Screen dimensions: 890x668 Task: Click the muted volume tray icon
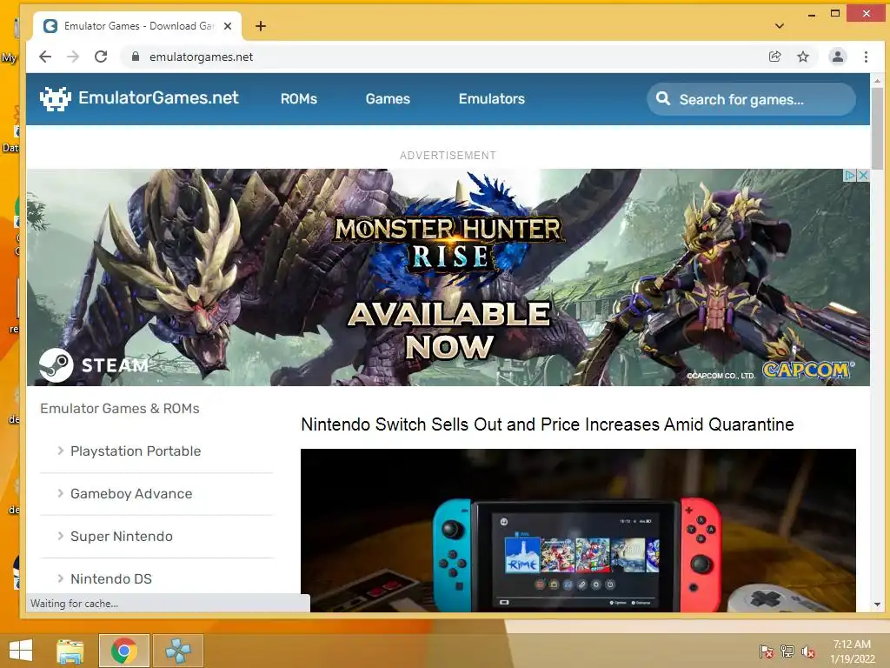807,651
